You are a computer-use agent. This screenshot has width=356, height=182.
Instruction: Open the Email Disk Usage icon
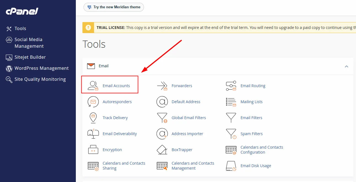(231, 166)
